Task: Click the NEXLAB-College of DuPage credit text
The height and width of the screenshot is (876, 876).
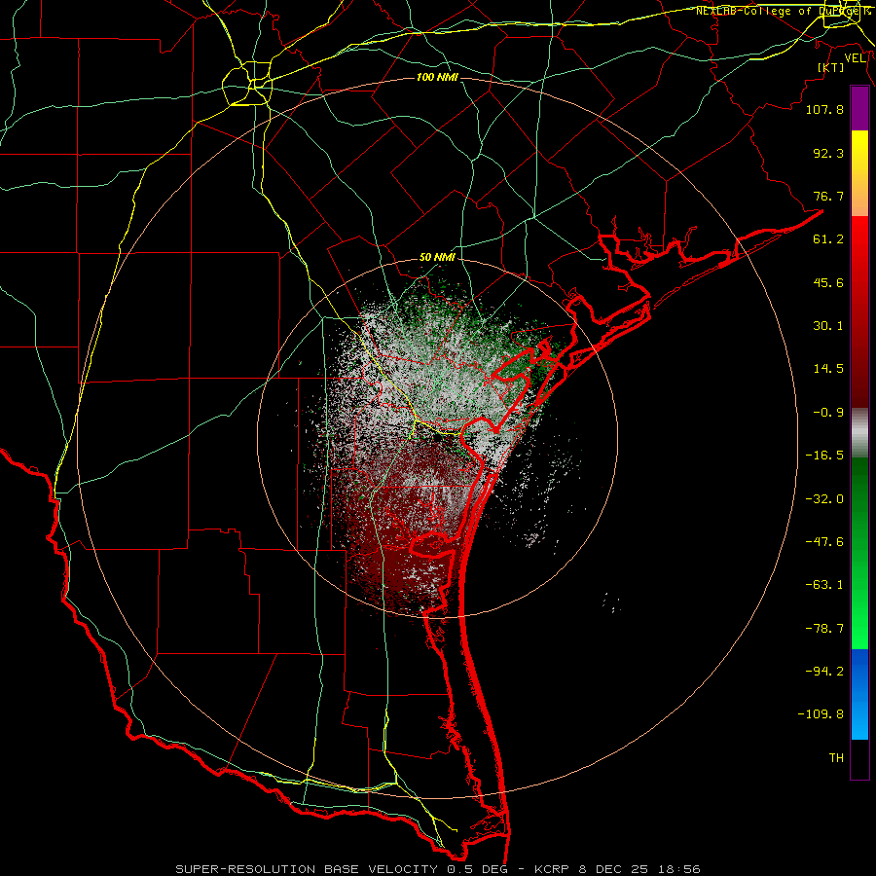Action: tap(783, 11)
